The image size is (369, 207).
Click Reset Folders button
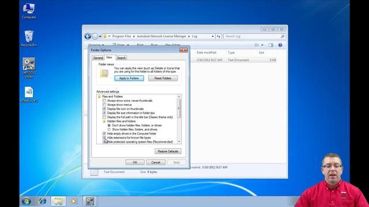pos(163,78)
